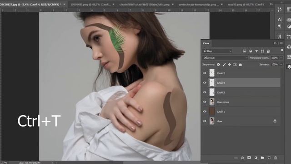Open the Character panel icon
The image size is (291, 164).
coord(280,20)
